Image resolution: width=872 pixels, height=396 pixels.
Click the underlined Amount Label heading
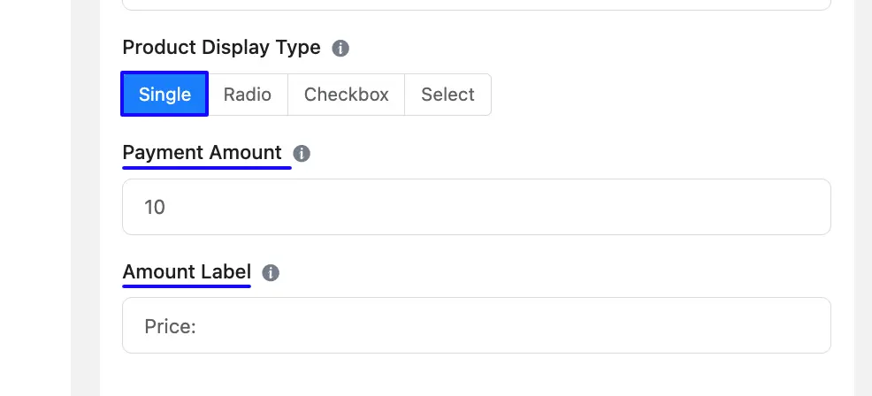click(x=187, y=272)
